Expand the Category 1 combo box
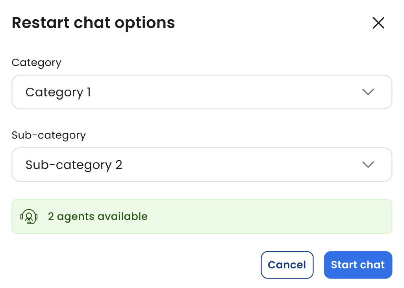This screenshot has height=288, width=404. coord(202,92)
